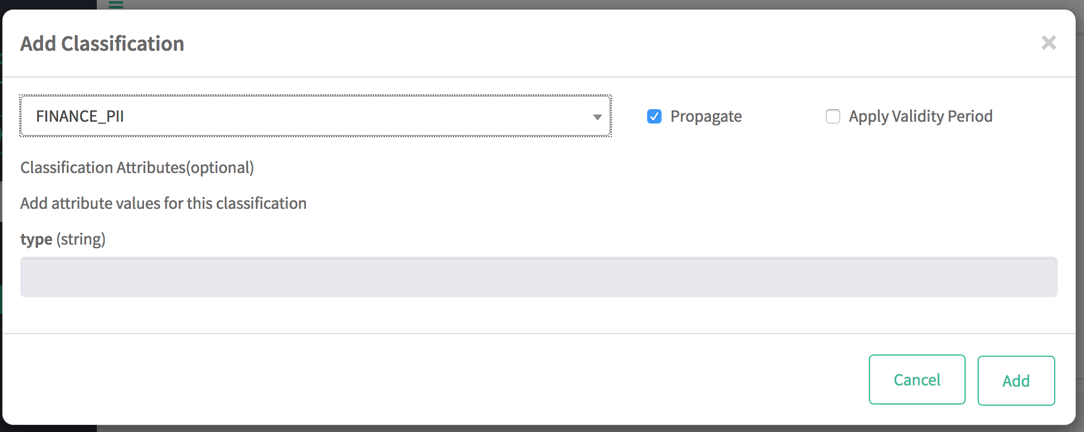
Task: Open the FINANCE_PII classification dropdown
Action: click(x=315, y=116)
